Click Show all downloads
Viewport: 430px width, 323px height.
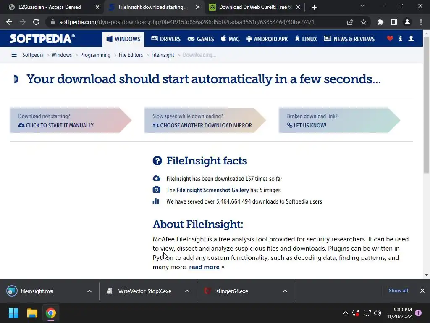pos(398,291)
